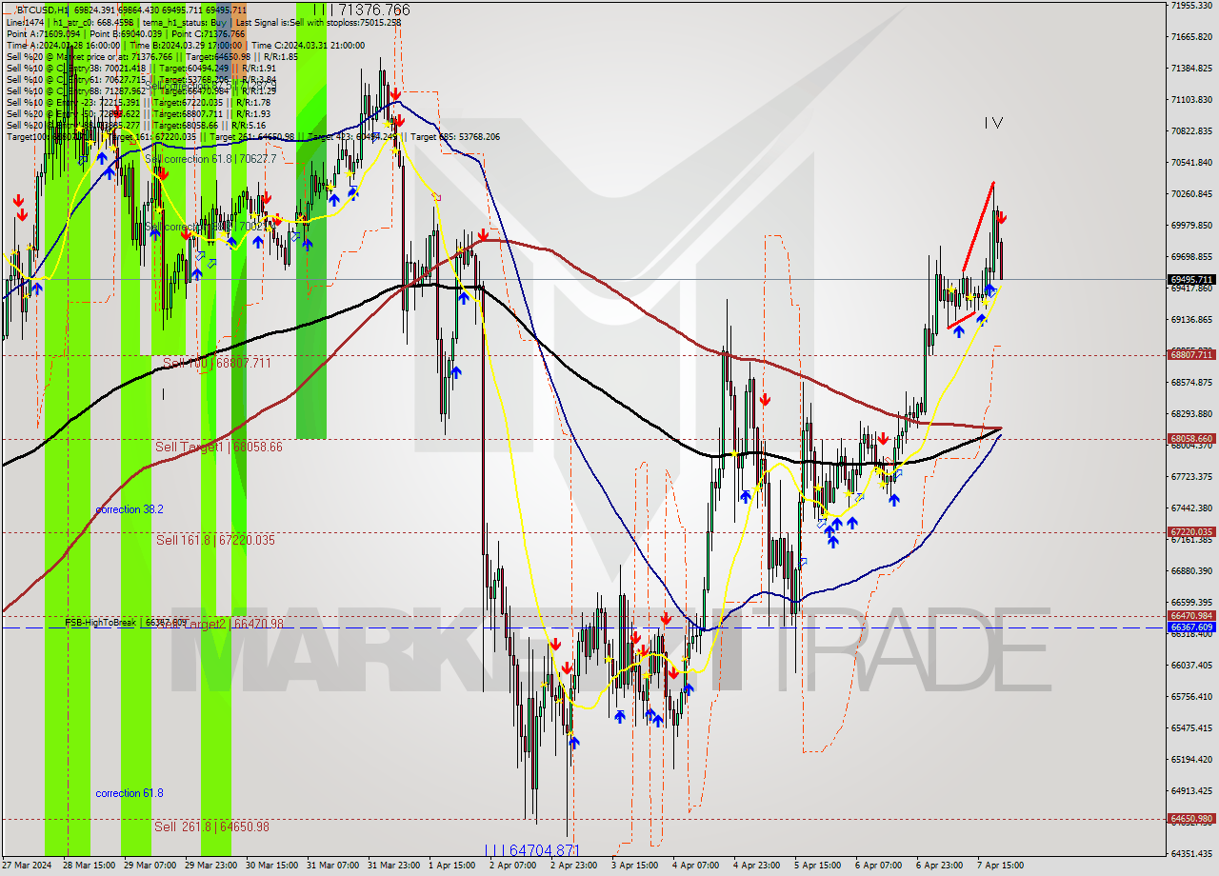
Task: Click the '27 Mar 2024' time label
Action: (x=29, y=866)
